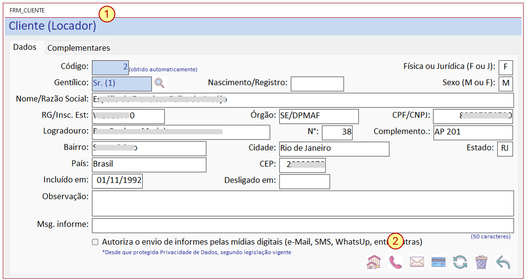Search Gentílico with the magnifier icon
Screen dimensions: 525x280
160,83
